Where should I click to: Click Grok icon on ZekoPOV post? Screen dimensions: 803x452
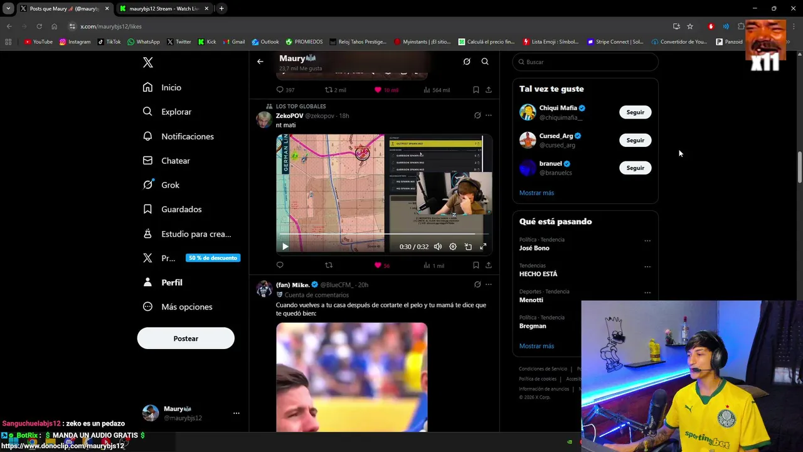(477, 116)
